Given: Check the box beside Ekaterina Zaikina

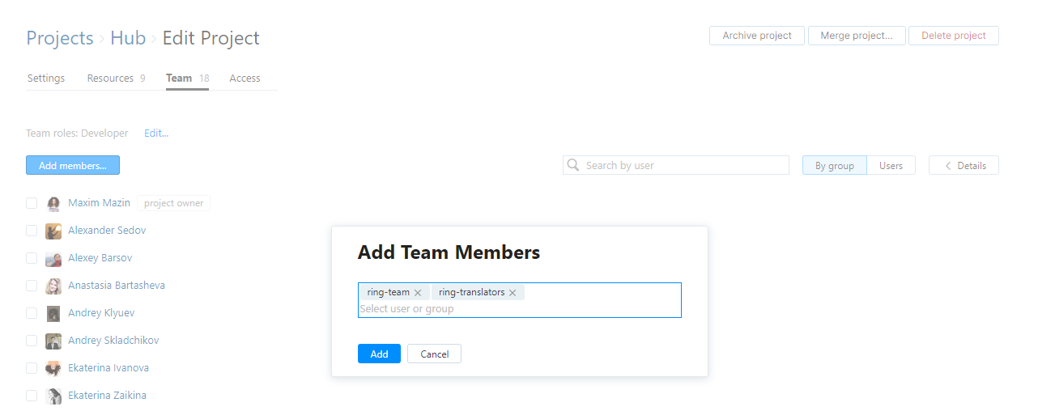Looking at the screenshot, I should pyautogui.click(x=32, y=396).
